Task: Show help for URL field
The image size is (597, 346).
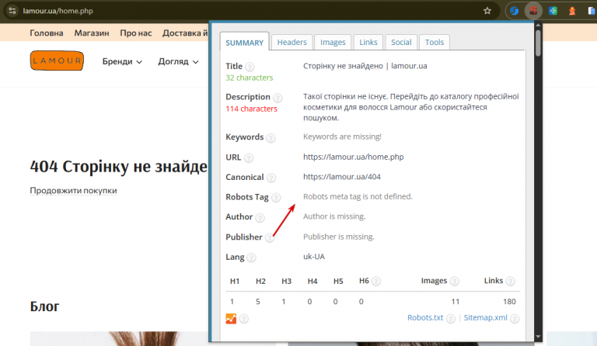Action: [x=249, y=157]
